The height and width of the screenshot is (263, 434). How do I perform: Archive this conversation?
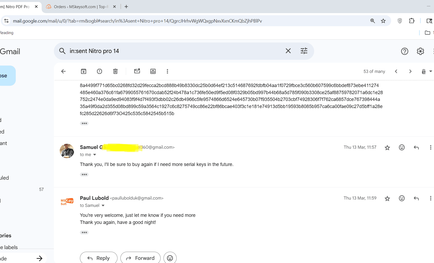84,71
